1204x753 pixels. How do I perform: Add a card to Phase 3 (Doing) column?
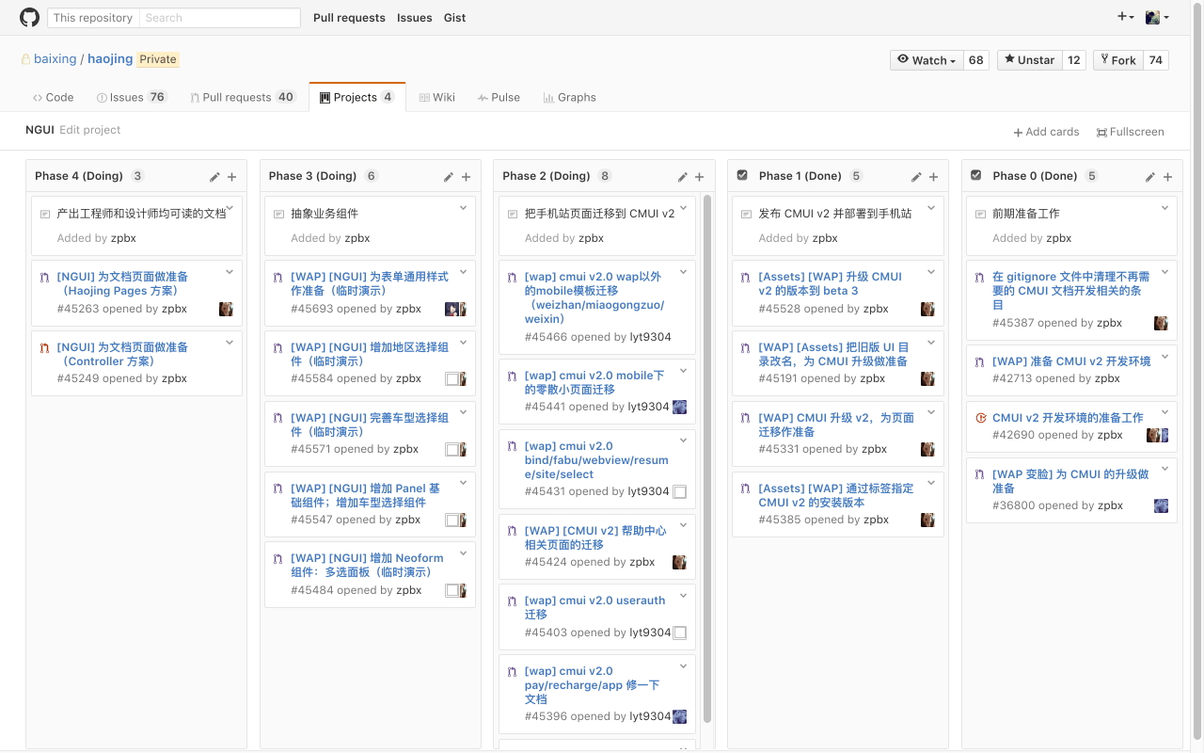466,177
